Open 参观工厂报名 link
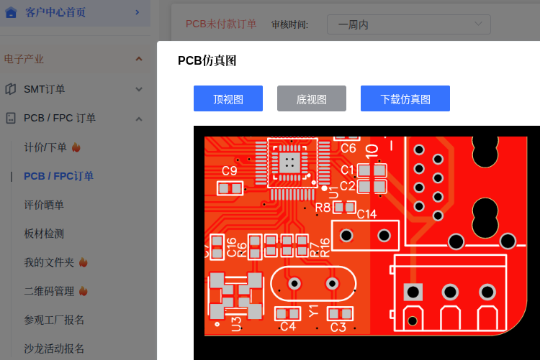Image resolution: width=540 pixels, height=360 pixels. click(x=54, y=320)
